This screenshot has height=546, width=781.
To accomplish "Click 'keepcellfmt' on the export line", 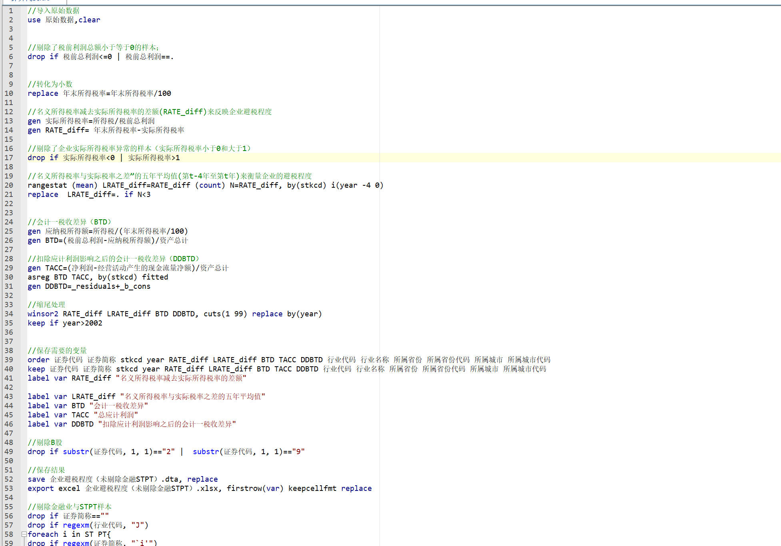I will pos(312,488).
